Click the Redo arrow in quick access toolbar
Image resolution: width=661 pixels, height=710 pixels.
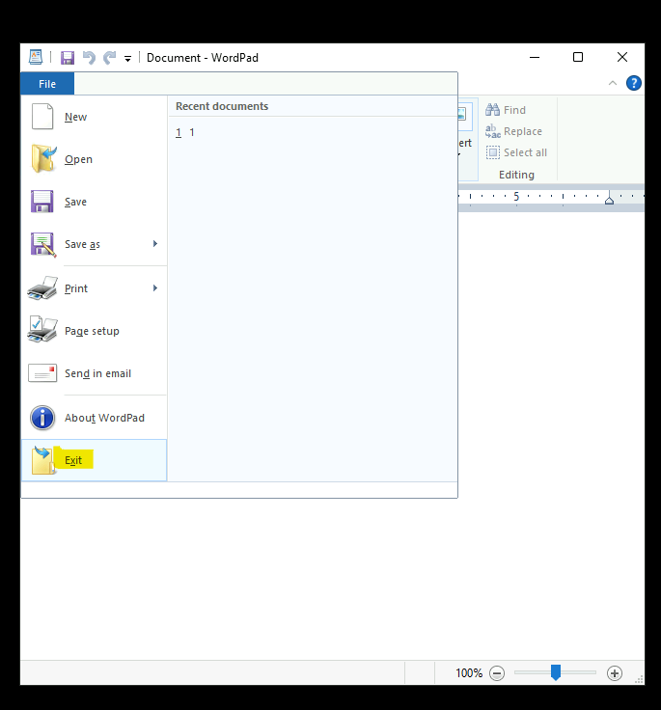[110, 58]
